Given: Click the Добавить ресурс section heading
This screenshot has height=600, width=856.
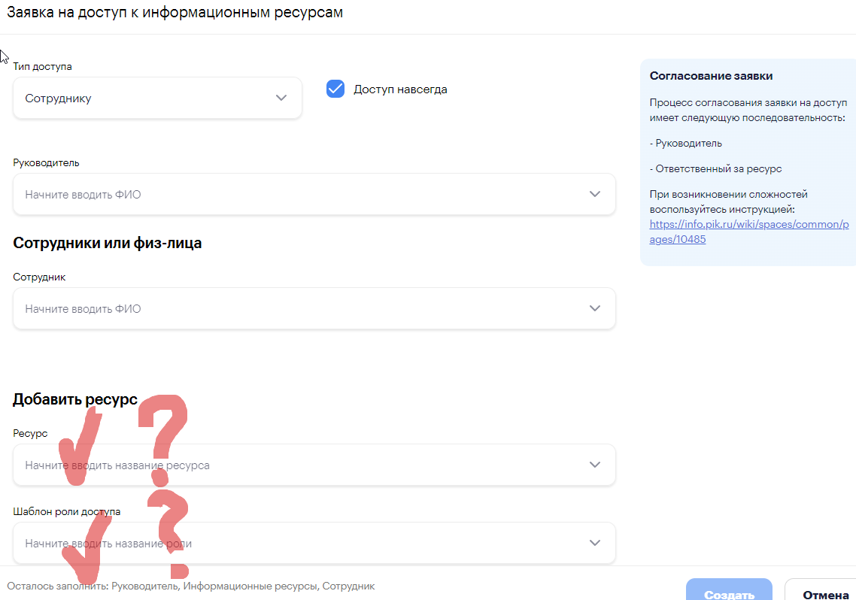Looking at the screenshot, I should [x=74, y=399].
